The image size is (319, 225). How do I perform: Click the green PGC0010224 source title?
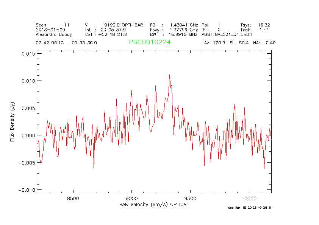[150, 42]
